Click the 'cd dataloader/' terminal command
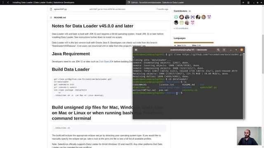 (178, 79)
